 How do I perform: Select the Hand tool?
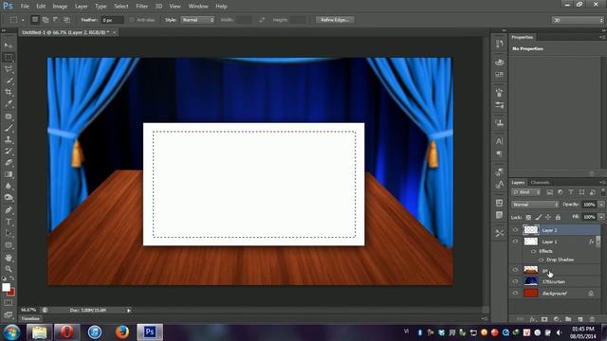coord(9,258)
